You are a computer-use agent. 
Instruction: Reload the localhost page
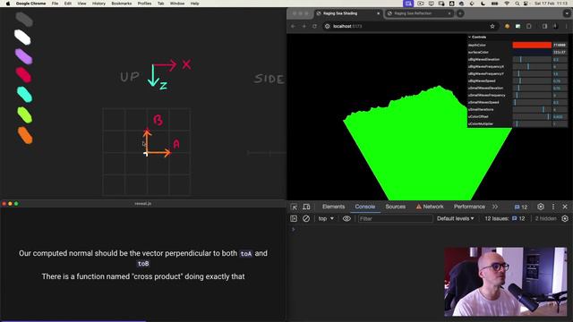[x=314, y=26]
